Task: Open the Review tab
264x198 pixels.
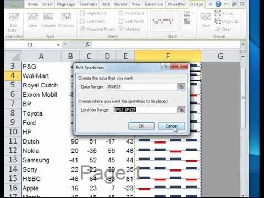Action: pos(121,4)
